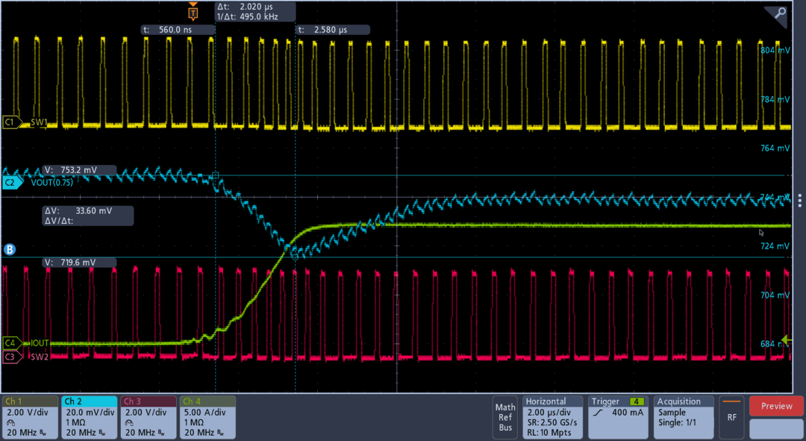Click the three-dot side panel handle
The image size is (806, 441).
point(800,201)
